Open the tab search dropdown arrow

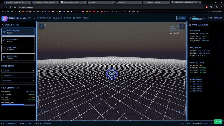pyautogui.click(x=2, y=2)
